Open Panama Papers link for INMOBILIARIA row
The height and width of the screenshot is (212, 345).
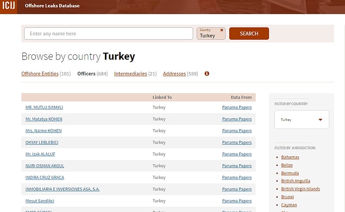tap(237, 189)
